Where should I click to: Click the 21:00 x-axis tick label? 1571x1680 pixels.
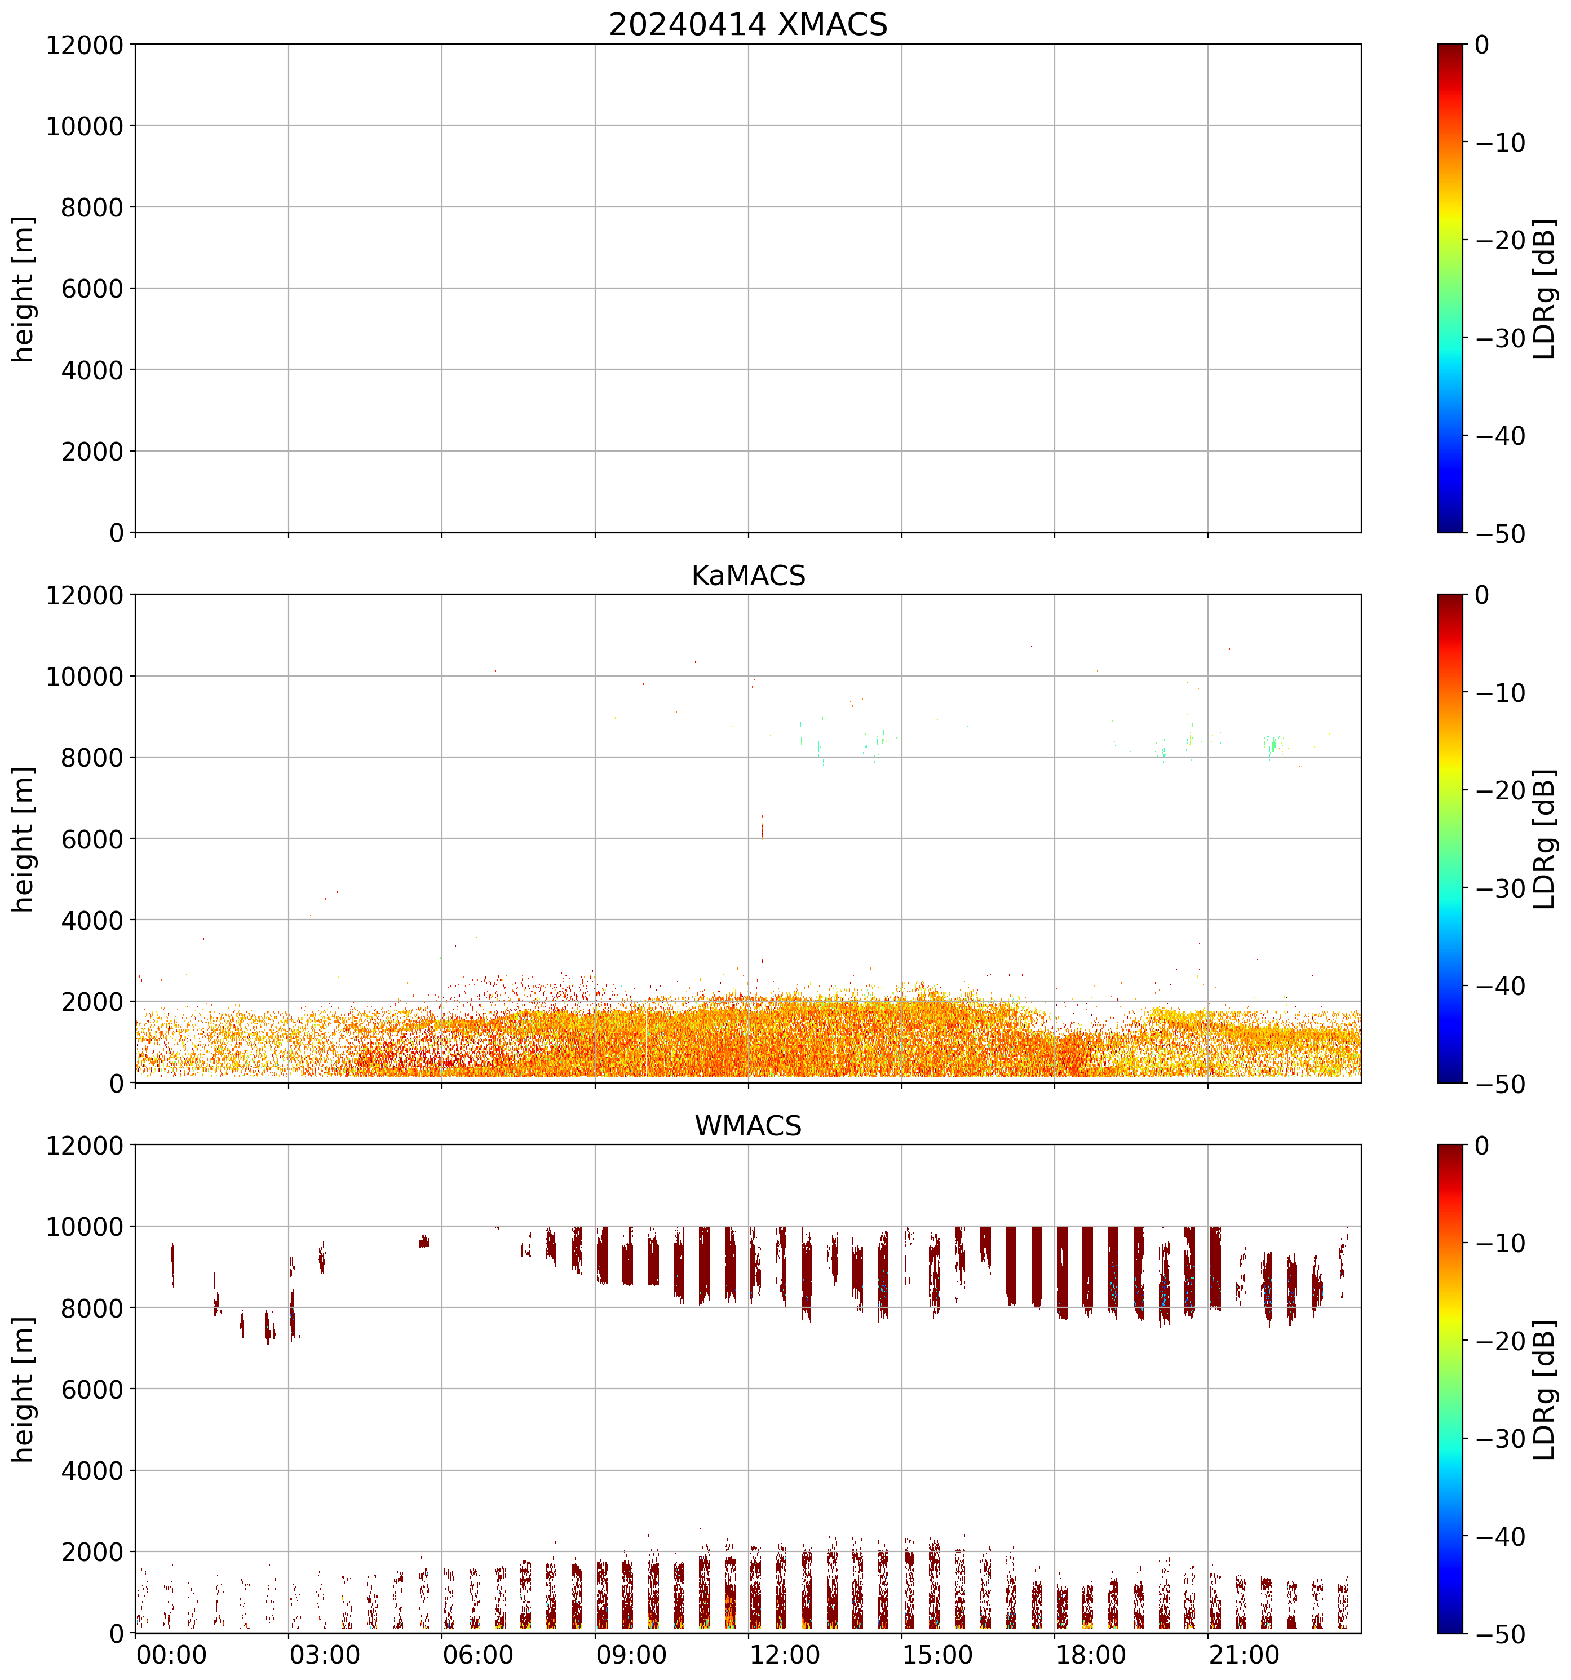(1244, 1654)
